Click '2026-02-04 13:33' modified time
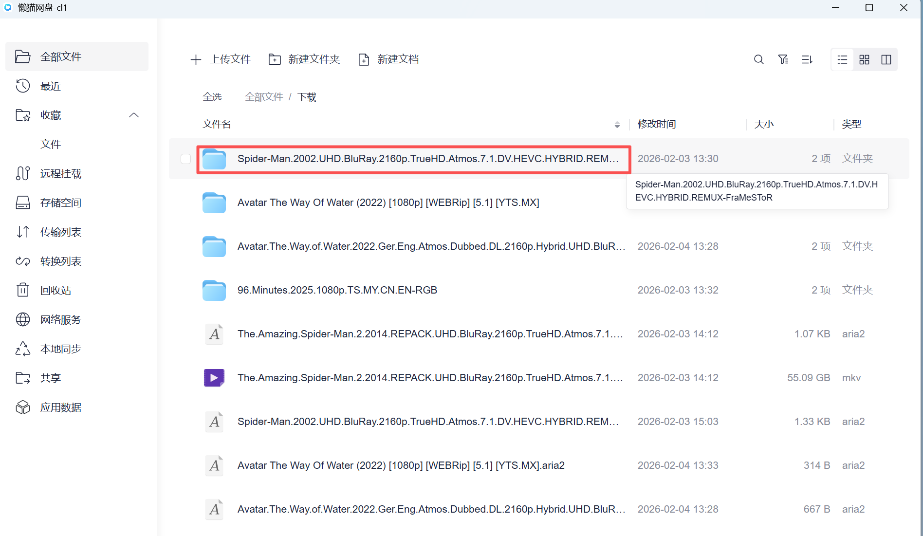 (x=678, y=465)
